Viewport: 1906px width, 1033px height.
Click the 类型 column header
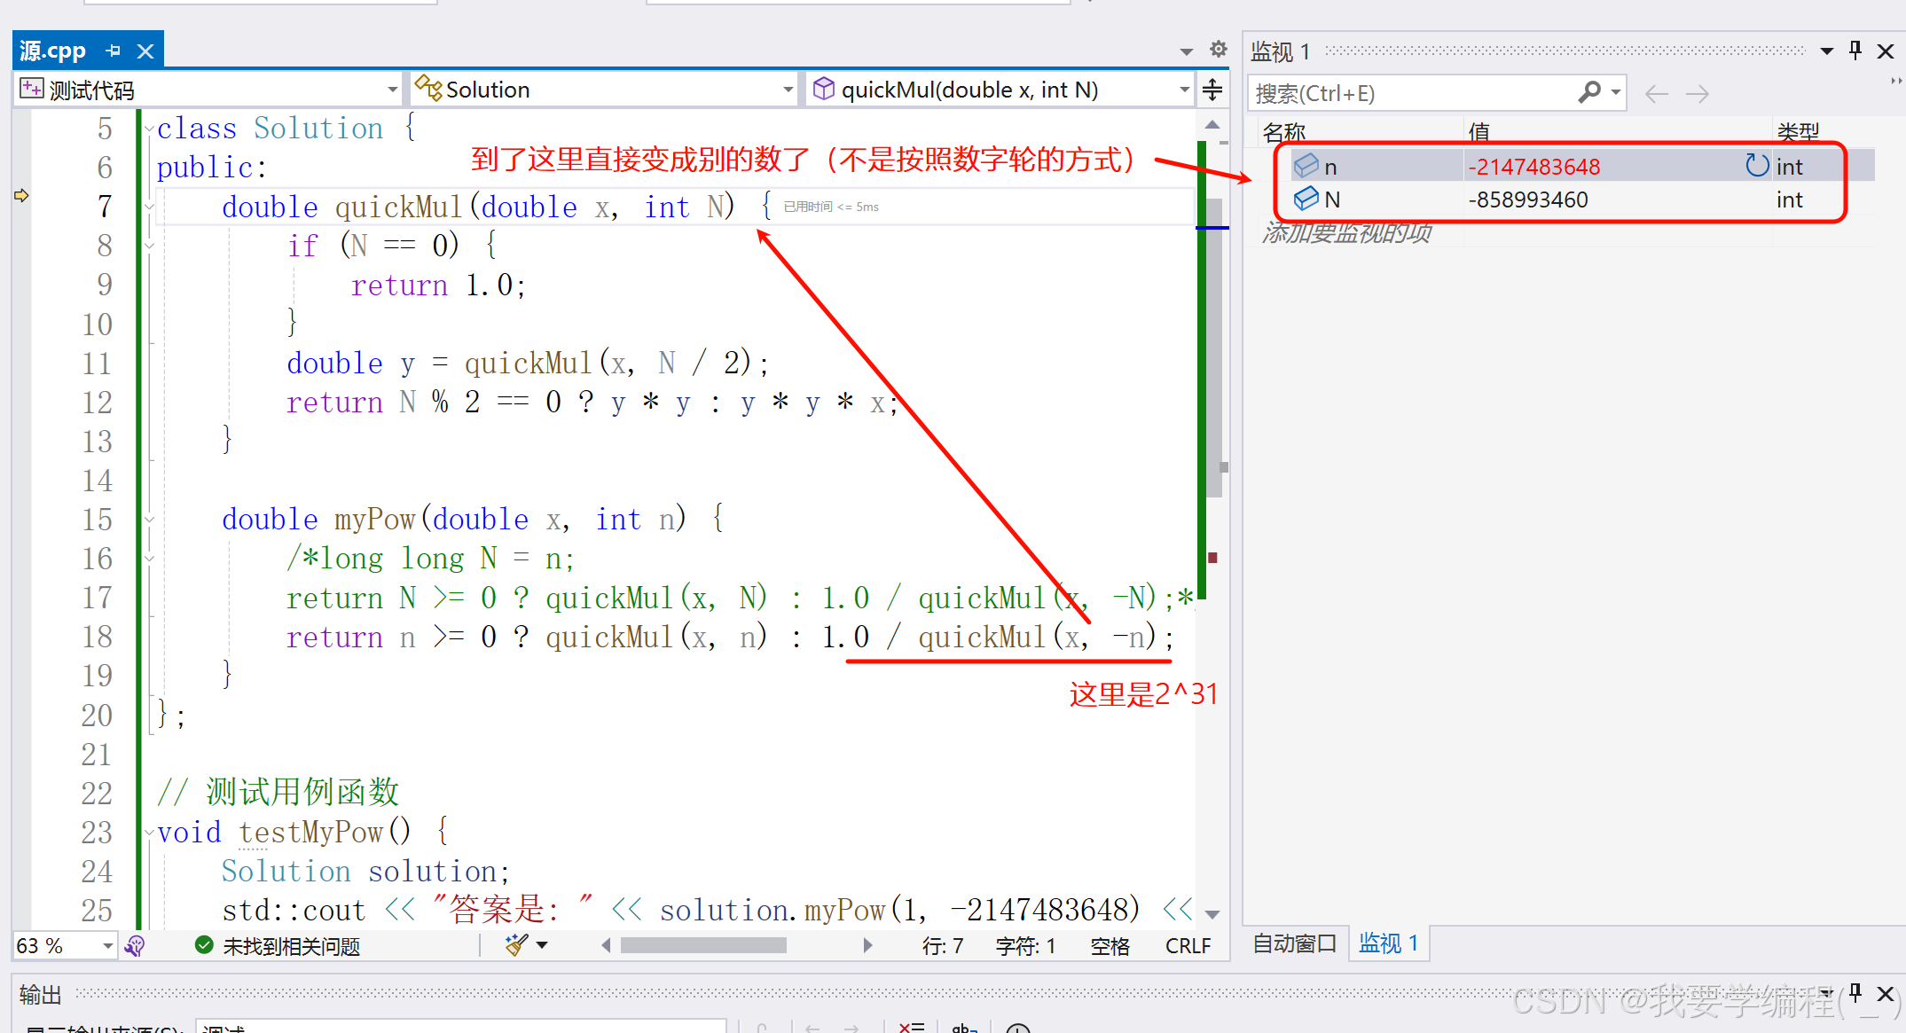1798,133
